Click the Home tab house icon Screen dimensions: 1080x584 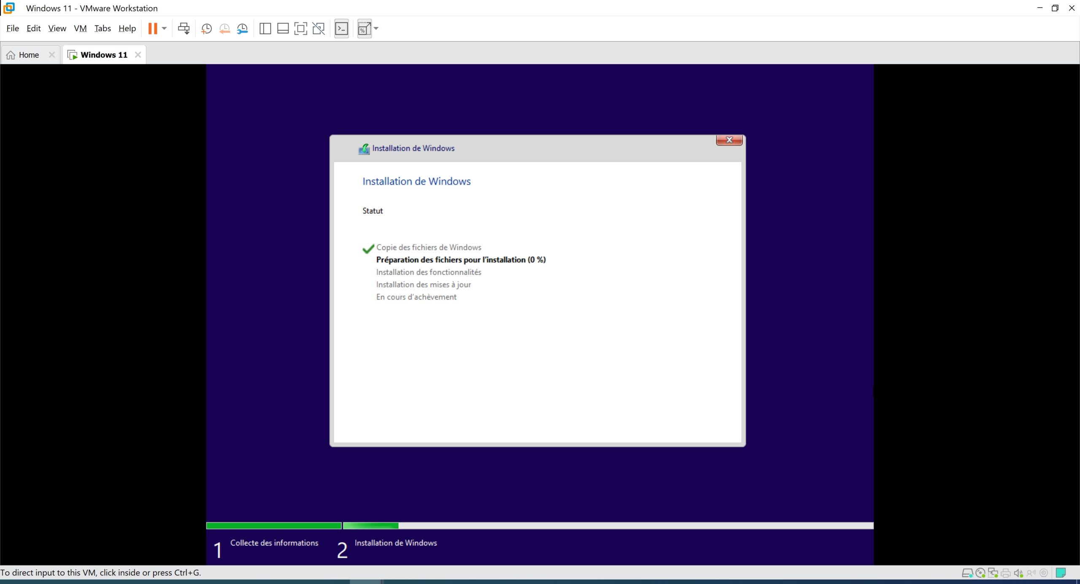11,55
